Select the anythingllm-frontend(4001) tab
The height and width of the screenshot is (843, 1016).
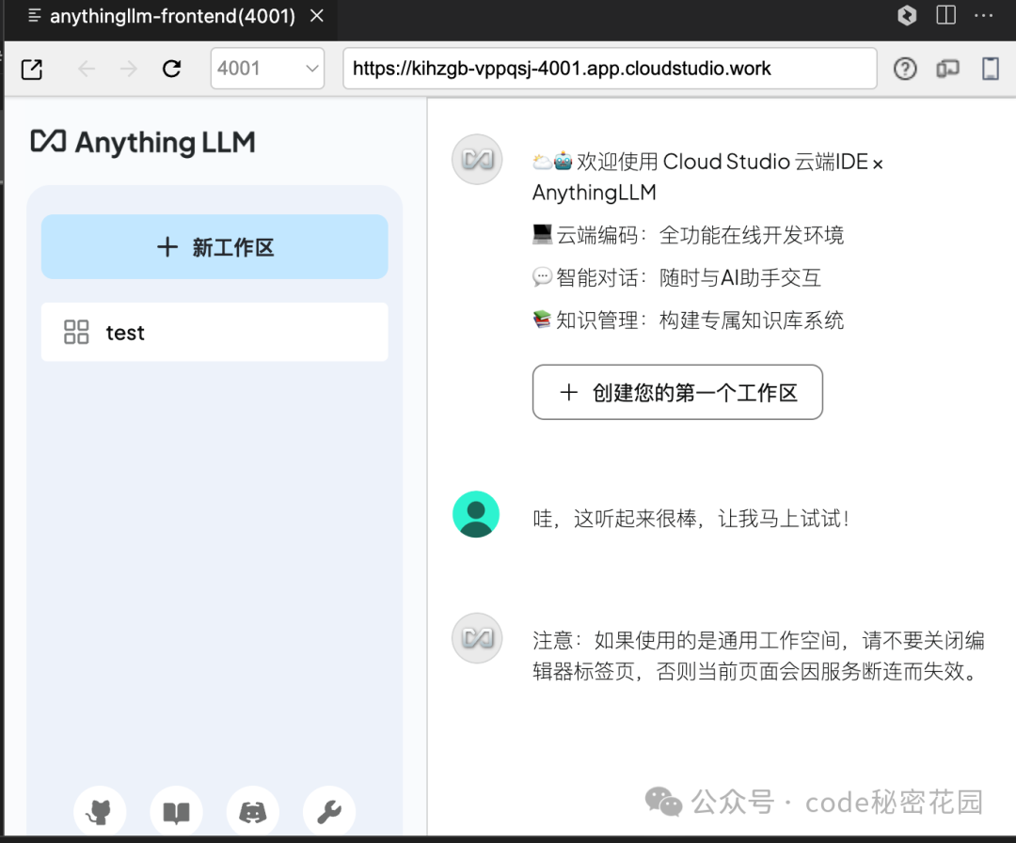[x=172, y=16]
